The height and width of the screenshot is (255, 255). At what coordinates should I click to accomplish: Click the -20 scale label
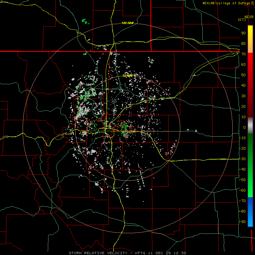[242, 148]
